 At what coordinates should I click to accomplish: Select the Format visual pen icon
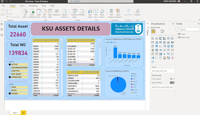click(x=162, y=31)
